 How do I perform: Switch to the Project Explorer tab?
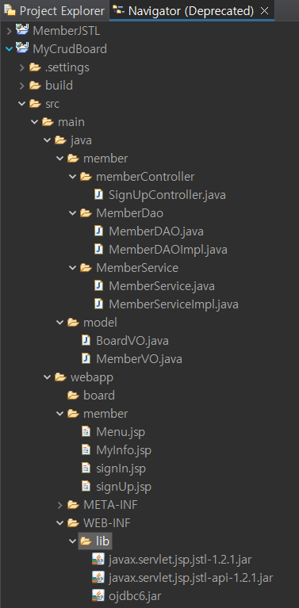(54, 10)
